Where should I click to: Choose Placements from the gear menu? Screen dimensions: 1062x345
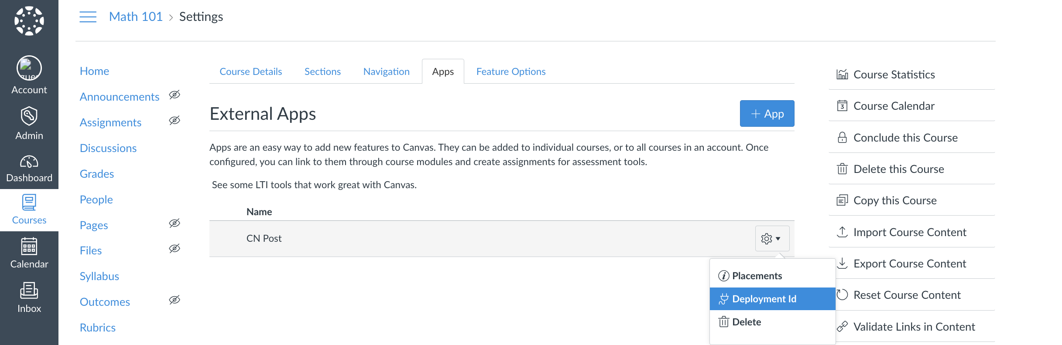pos(757,276)
